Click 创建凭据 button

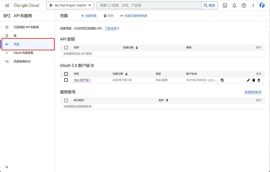point(89,16)
